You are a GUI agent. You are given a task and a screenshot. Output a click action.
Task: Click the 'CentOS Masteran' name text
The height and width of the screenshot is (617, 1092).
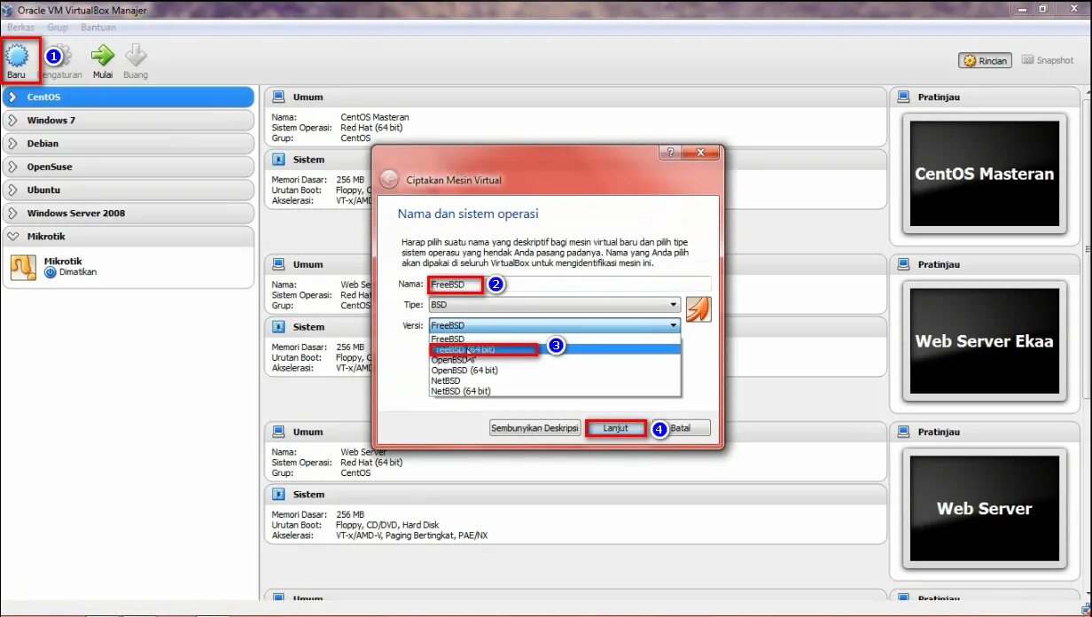(375, 117)
